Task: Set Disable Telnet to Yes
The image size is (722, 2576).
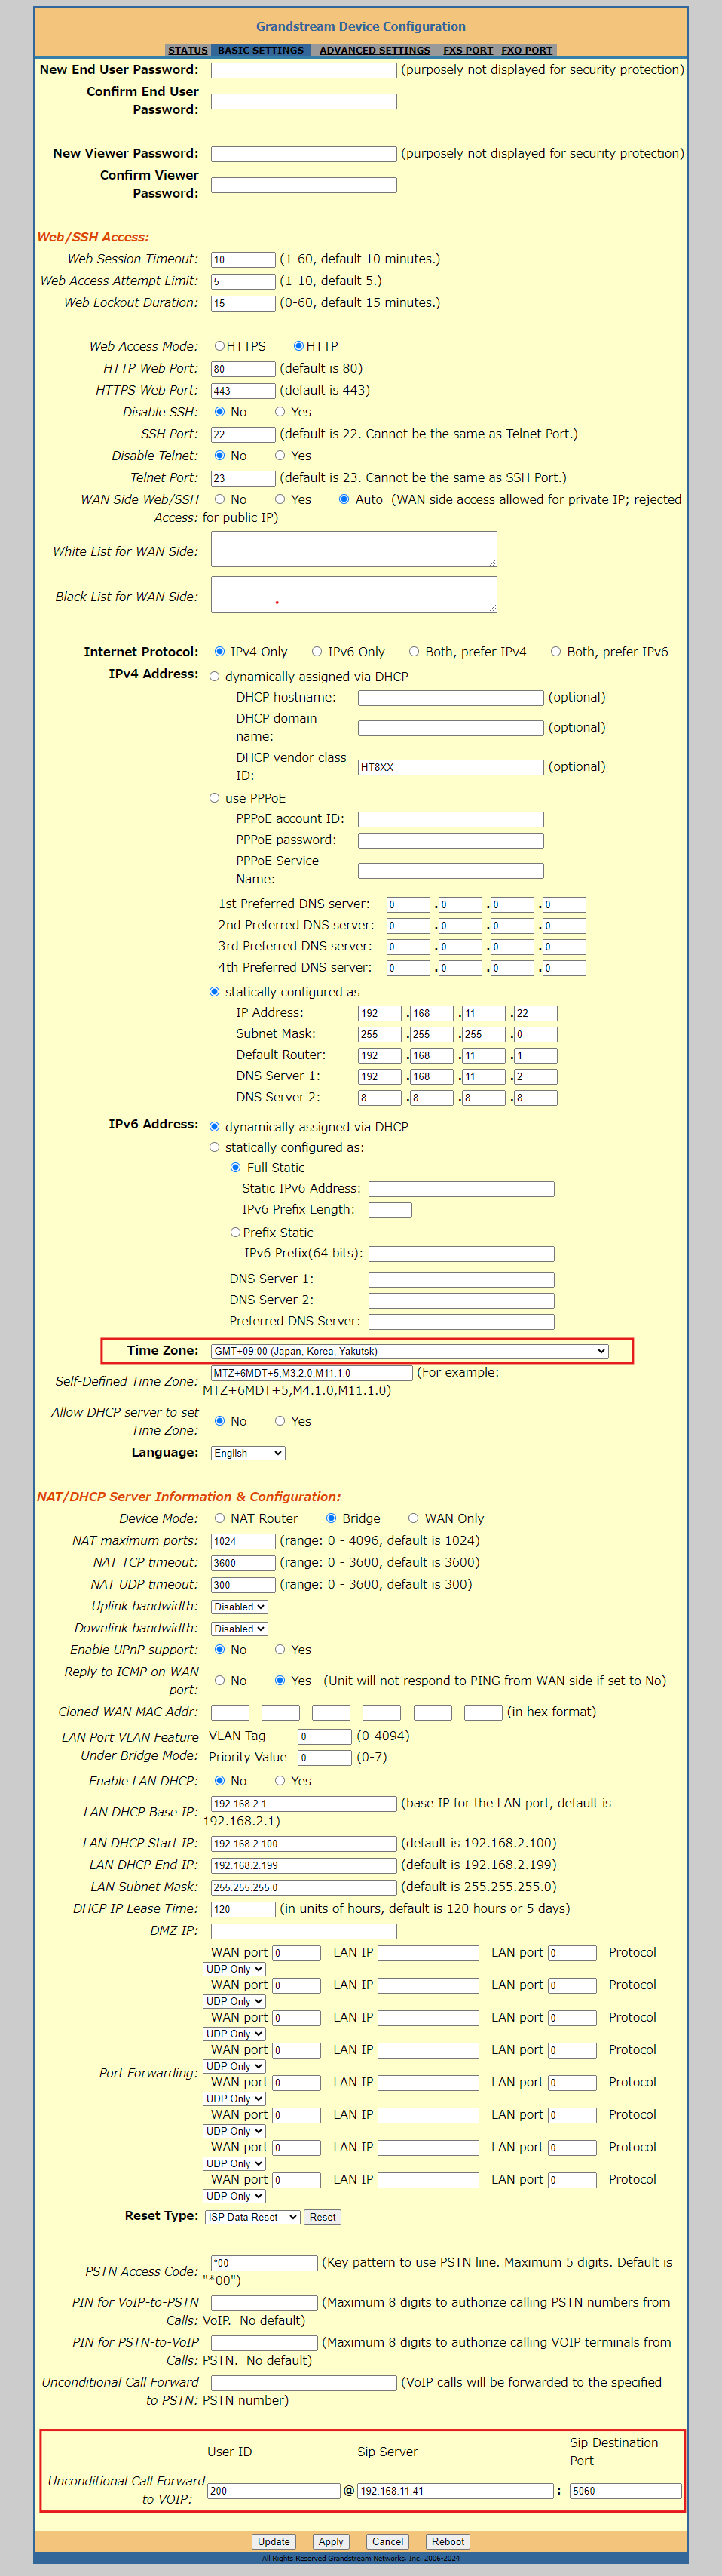Action: click(x=280, y=456)
